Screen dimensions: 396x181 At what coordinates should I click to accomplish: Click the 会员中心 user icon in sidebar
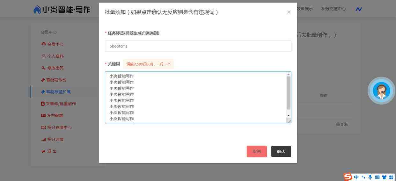(43, 44)
